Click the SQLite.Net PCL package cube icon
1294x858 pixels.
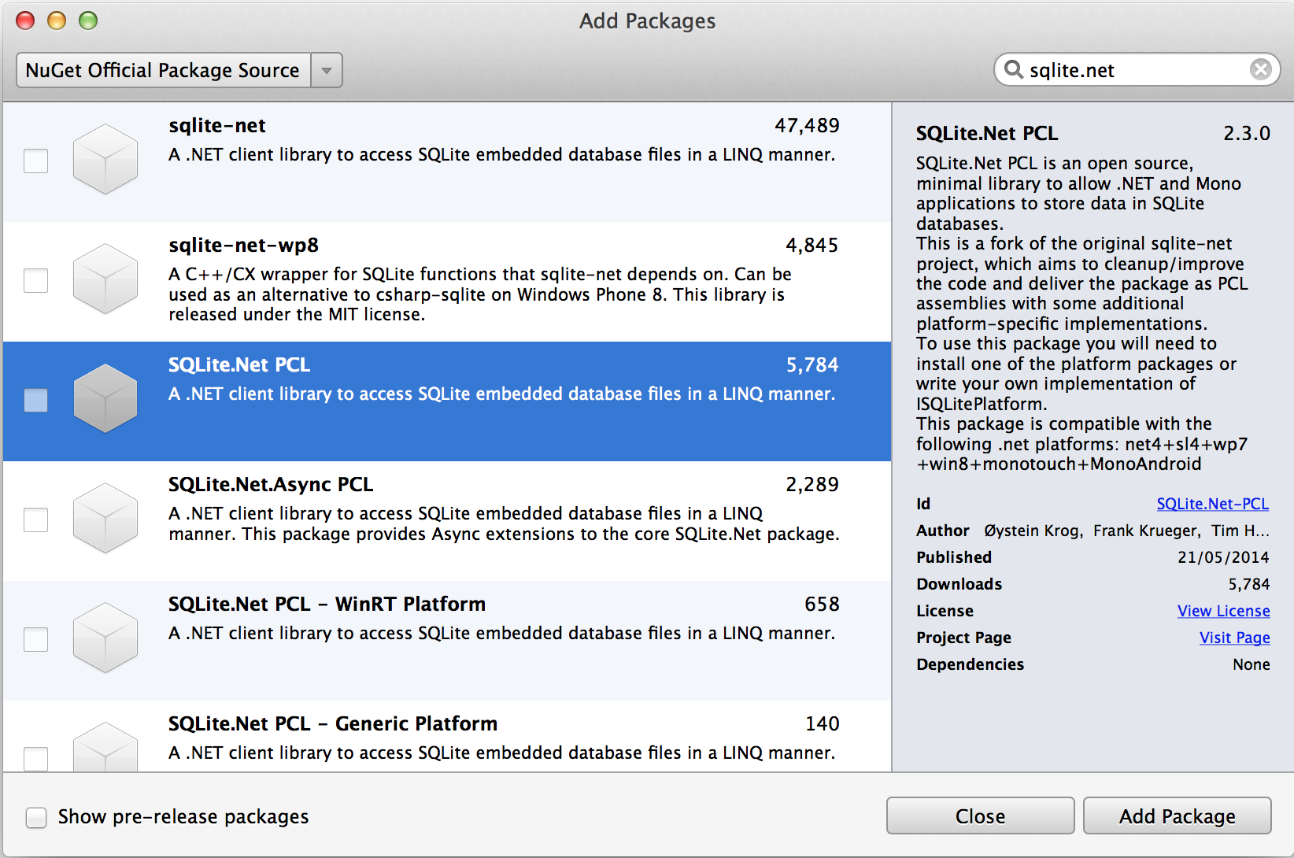point(105,398)
